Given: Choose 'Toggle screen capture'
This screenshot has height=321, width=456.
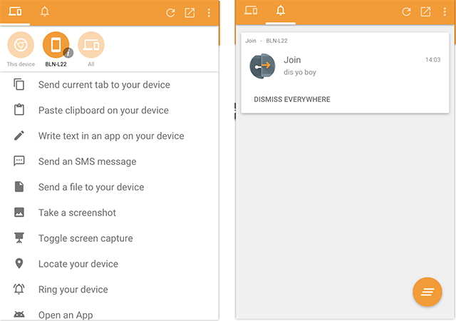Looking at the screenshot, I should [85, 238].
